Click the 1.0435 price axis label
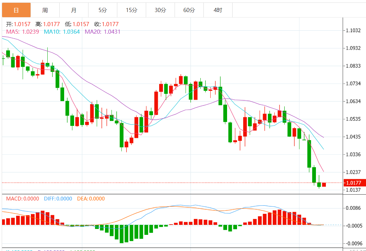 click(x=353, y=137)
